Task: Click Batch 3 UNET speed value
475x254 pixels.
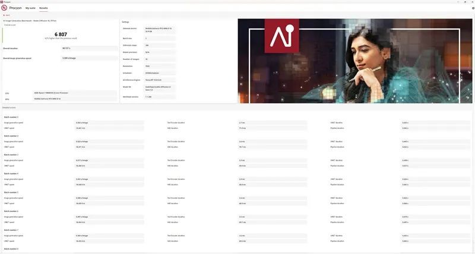Action: [109, 166]
